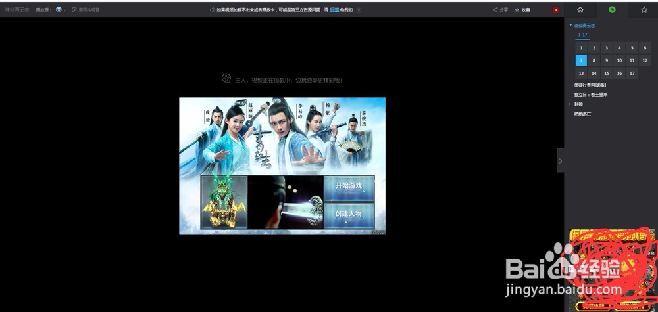Play episode 2

pyautogui.click(x=594, y=48)
